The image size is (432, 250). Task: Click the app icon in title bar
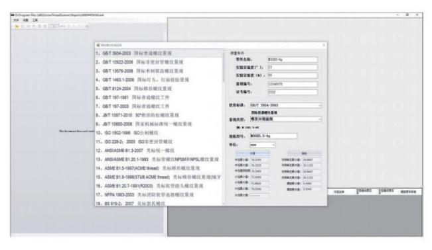coord(13,15)
